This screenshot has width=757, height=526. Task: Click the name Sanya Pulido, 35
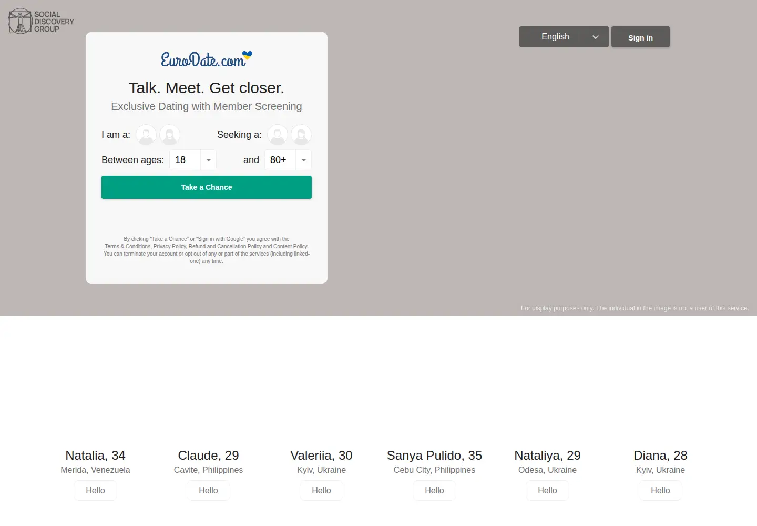[x=434, y=456]
